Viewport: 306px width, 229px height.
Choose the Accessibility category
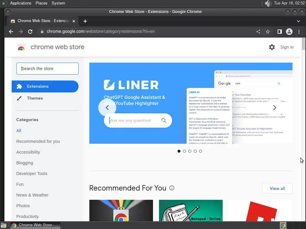tap(28, 152)
